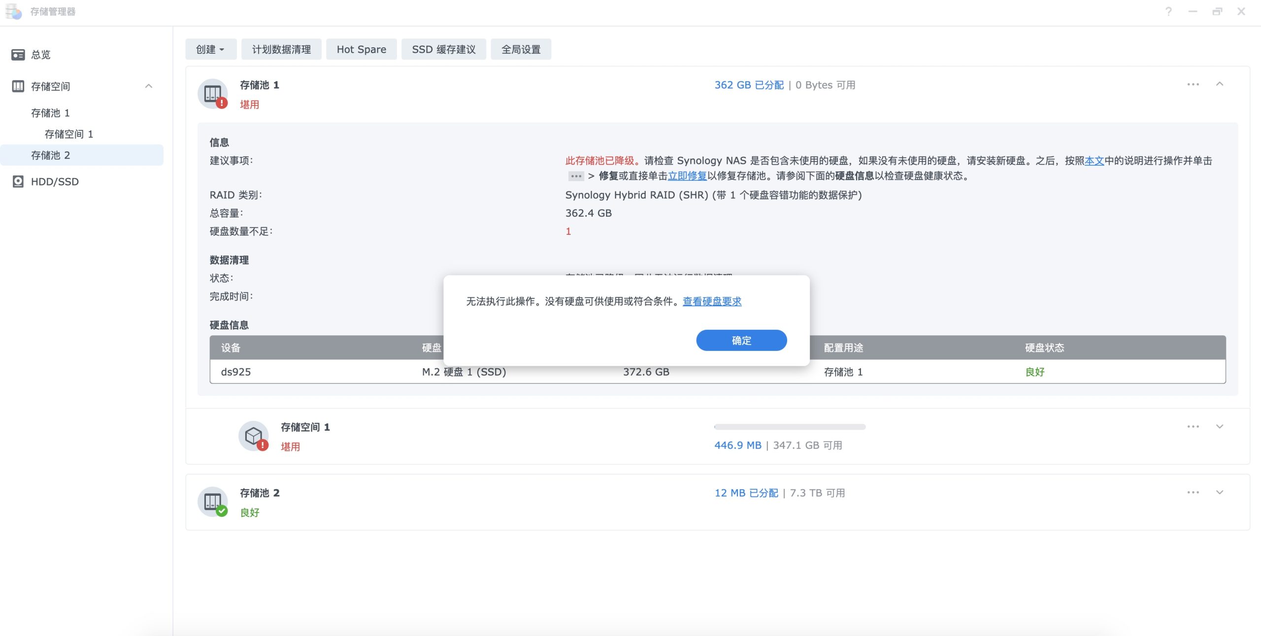Click the 7.3 TB 可用 text
This screenshot has width=1261, height=636.
tap(817, 493)
